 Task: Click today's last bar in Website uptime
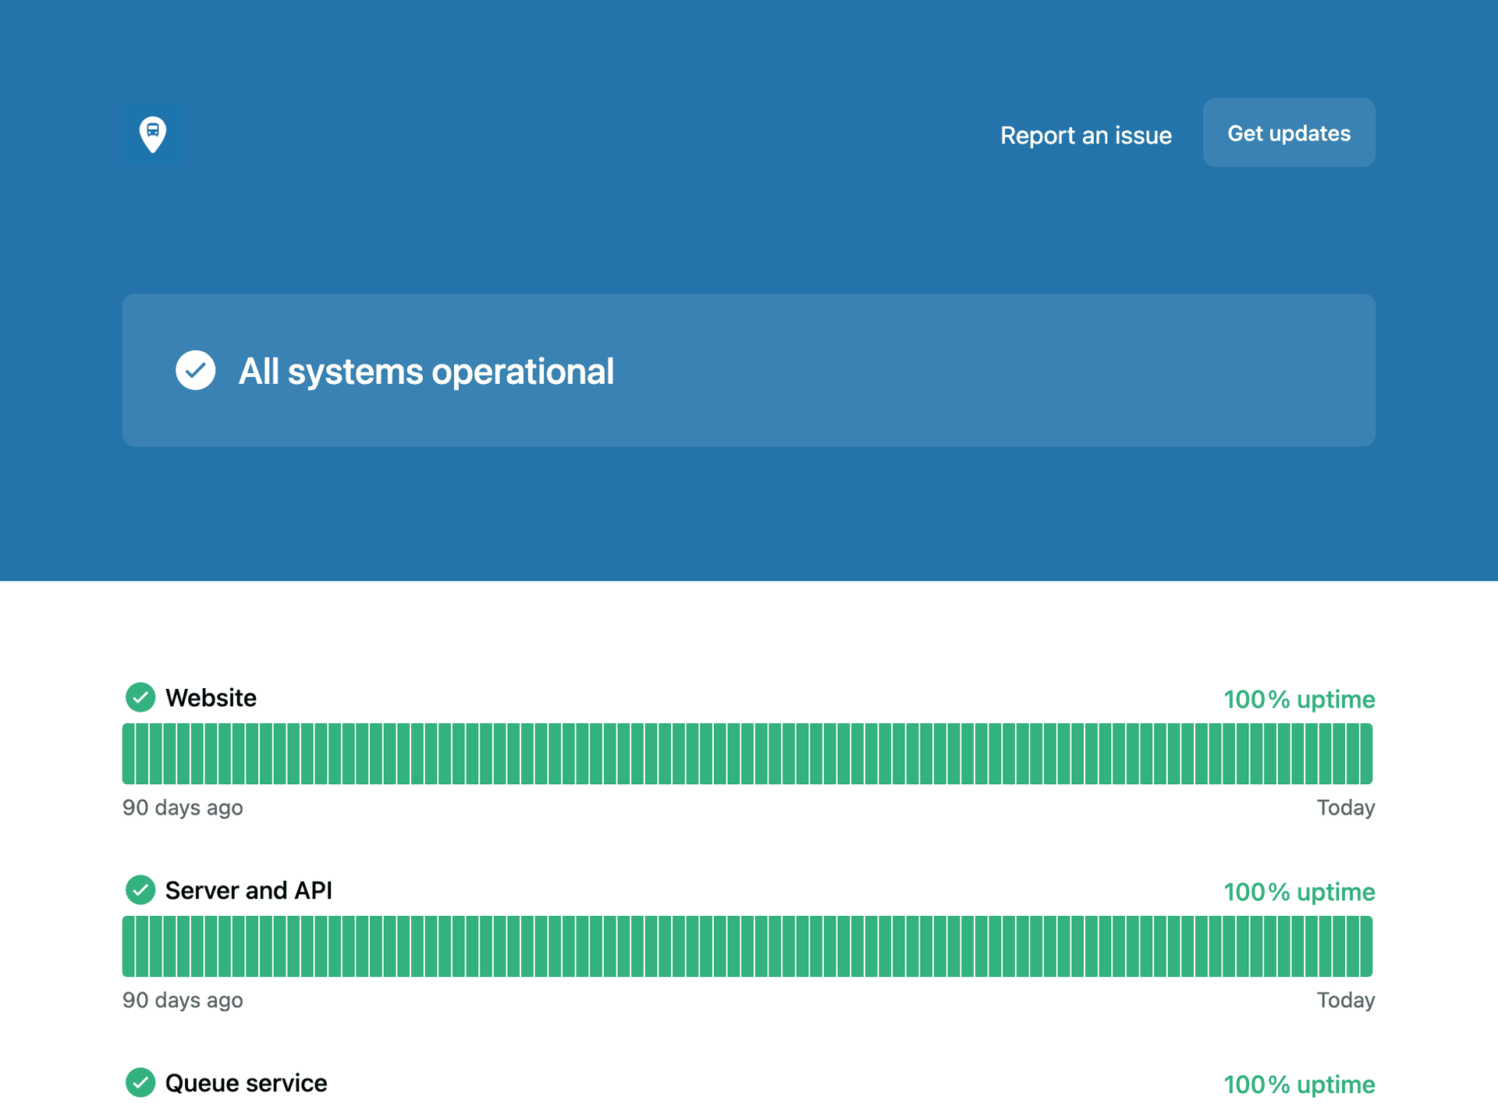tap(1366, 754)
